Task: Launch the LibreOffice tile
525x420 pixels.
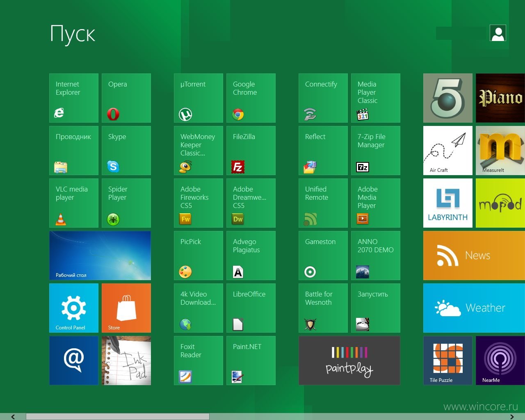Action: [251, 308]
